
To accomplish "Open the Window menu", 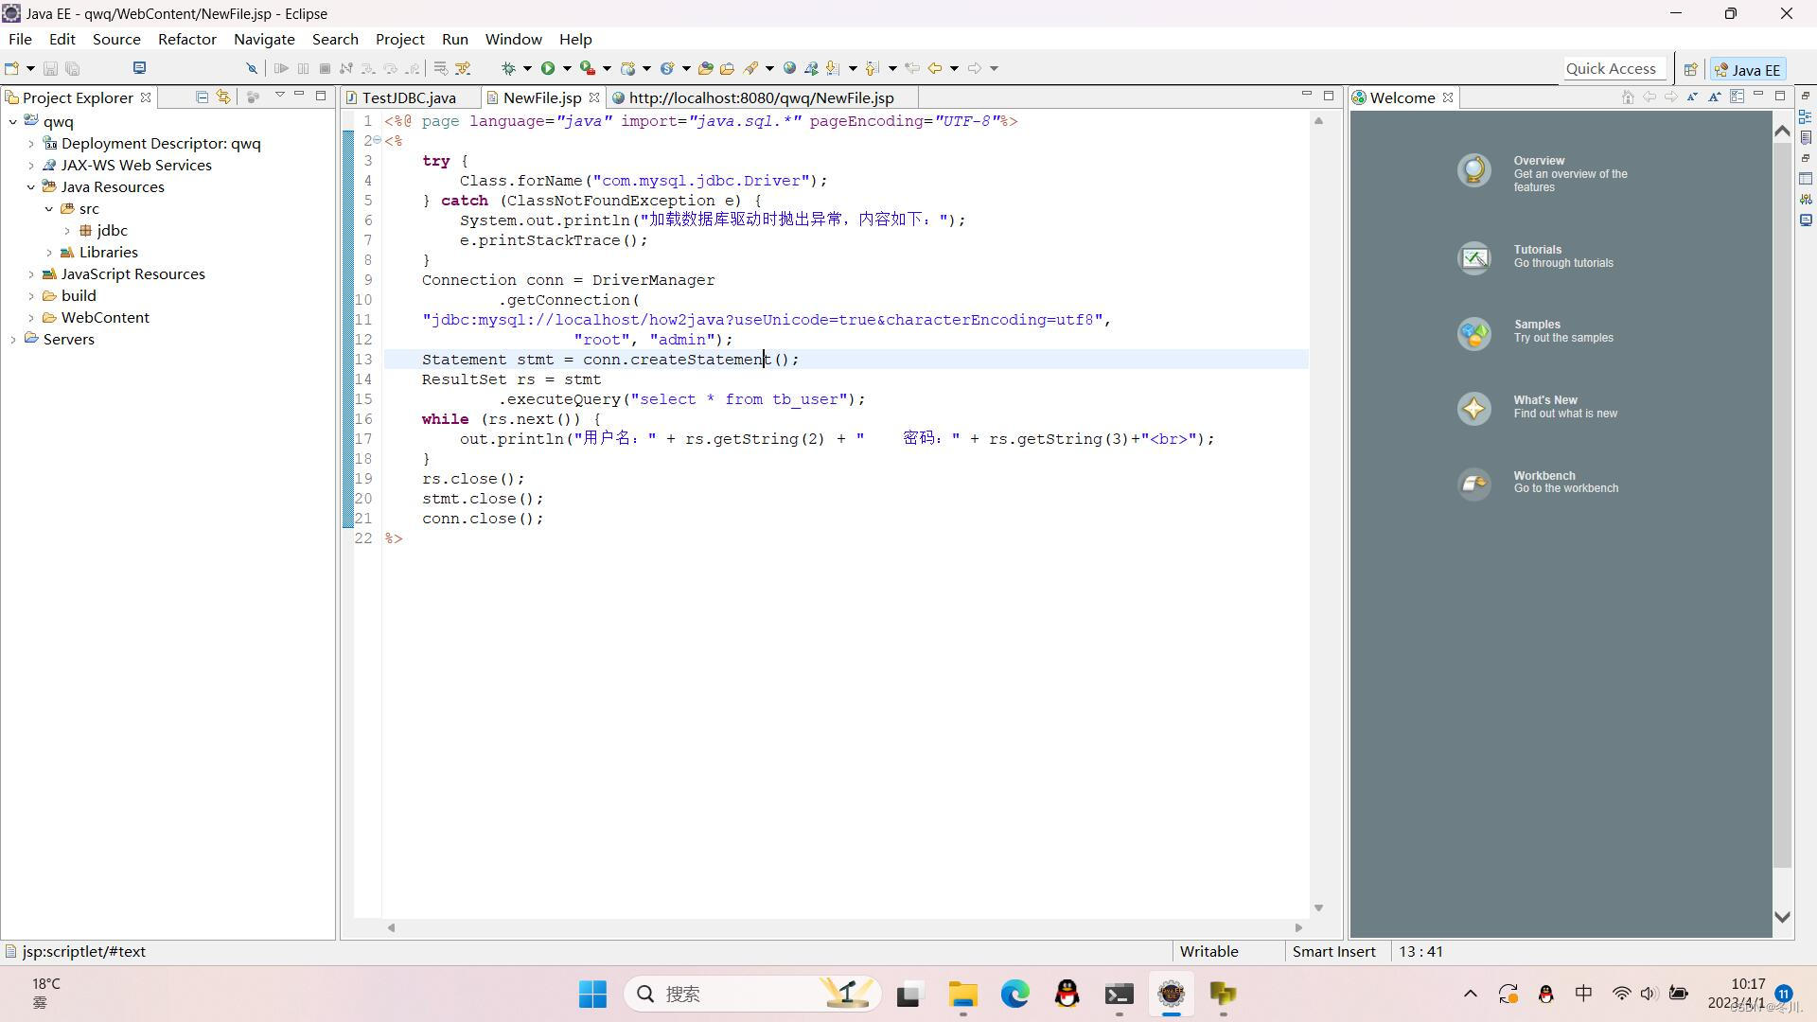I will pos(514,39).
